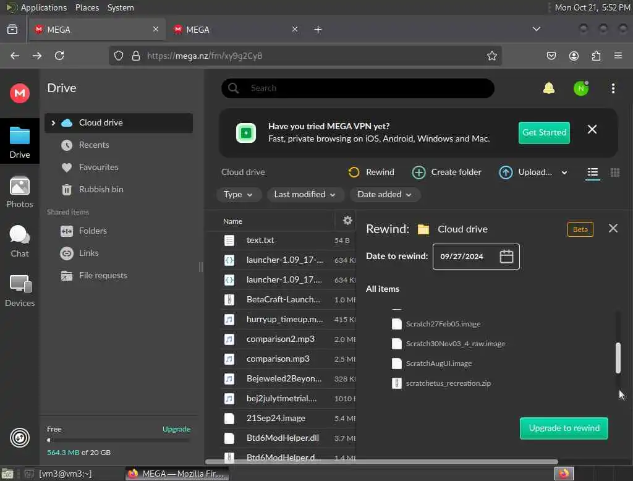The width and height of the screenshot is (633, 481).
Task: Expand the Cloud drive tree arrow
Action: tap(53, 123)
